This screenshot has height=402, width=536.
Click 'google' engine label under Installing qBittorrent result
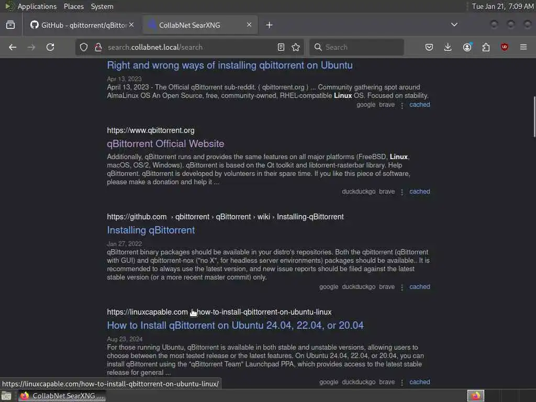[329, 287]
